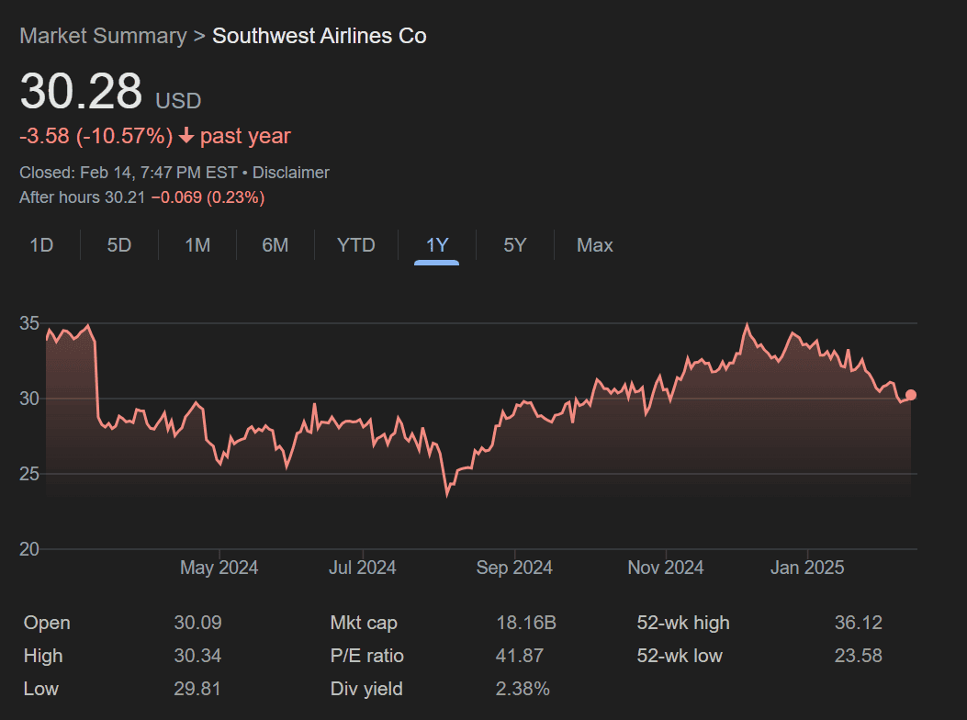The image size is (967, 720).
Task: Click the Mkt cap value 18.16B
Action: point(526,623)
